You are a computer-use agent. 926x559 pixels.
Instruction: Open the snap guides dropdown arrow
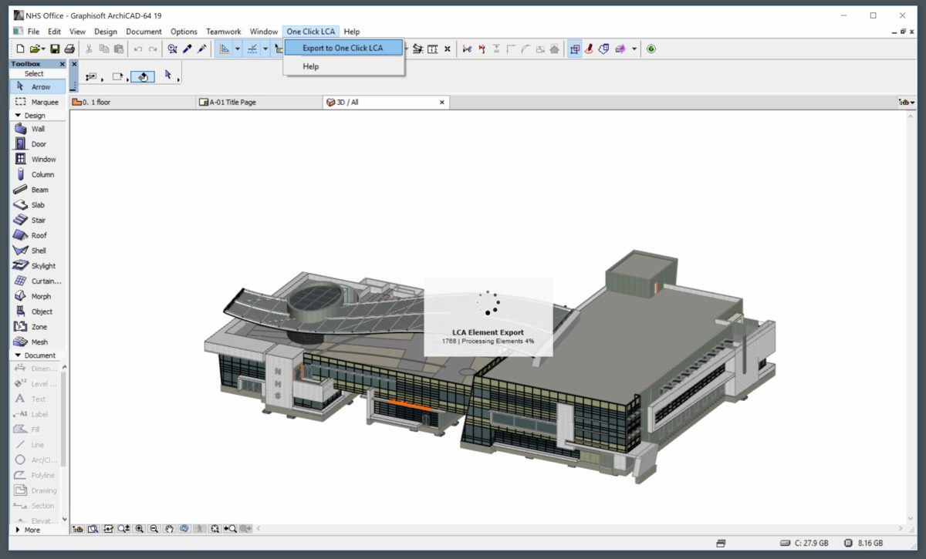[x=265, y=49]
